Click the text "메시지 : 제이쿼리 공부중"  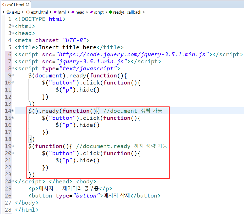pyautogui.click(x=69, y=188)
